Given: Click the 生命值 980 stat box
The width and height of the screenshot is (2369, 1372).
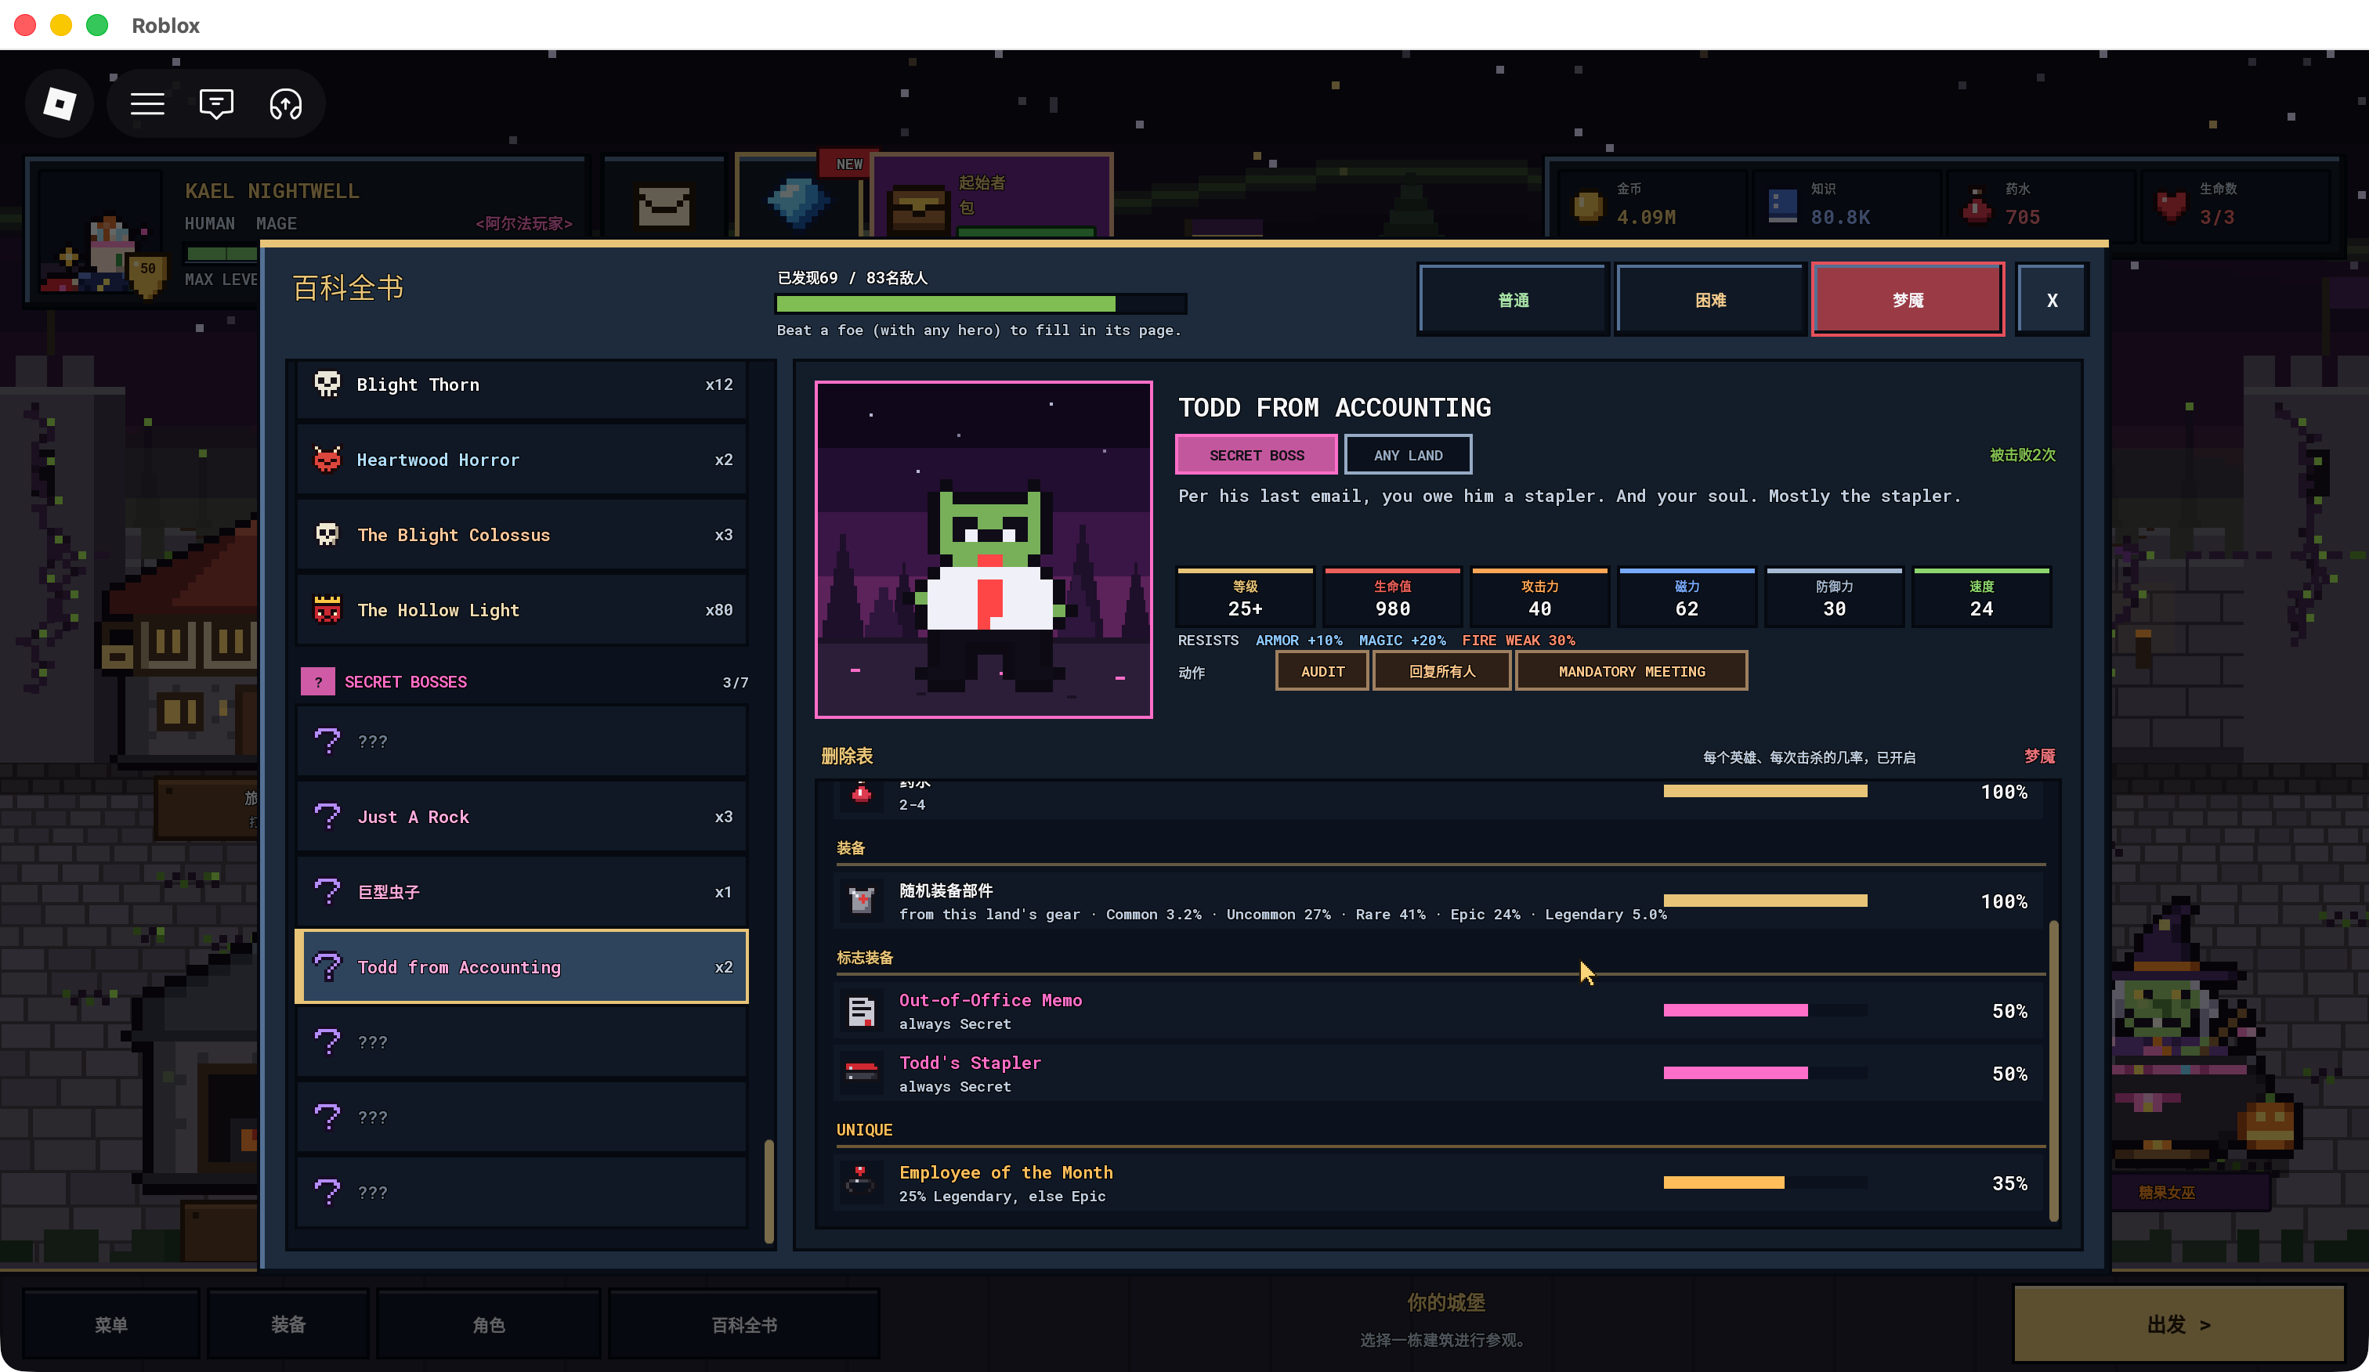Looking at the screenshot, I should (1392, 598).
